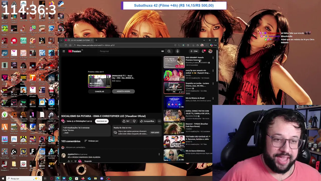The width and height of the screenshot is (321, 181).
Task: Reload the page with browser refresh icon
Action: click(66, 45)
